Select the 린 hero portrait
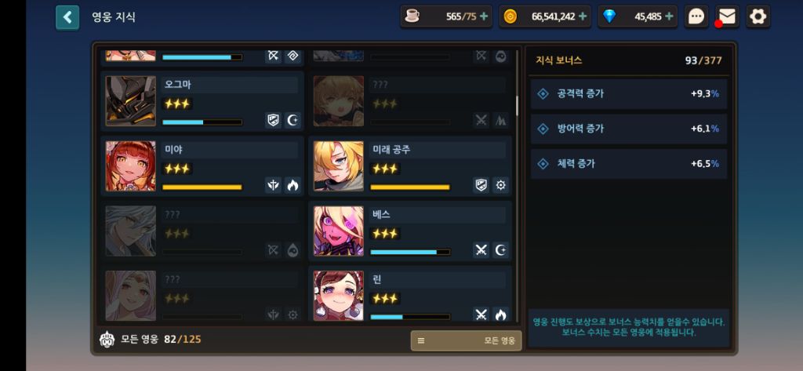Screen dimensions: 803x371 click(339, 296)
